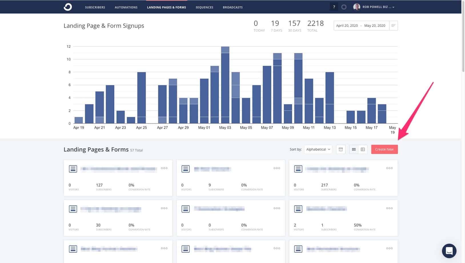Open three-dot menu on the 217 subscribers card
The image size is (465, 263).
pyautogui.click(x=389, y=168)
